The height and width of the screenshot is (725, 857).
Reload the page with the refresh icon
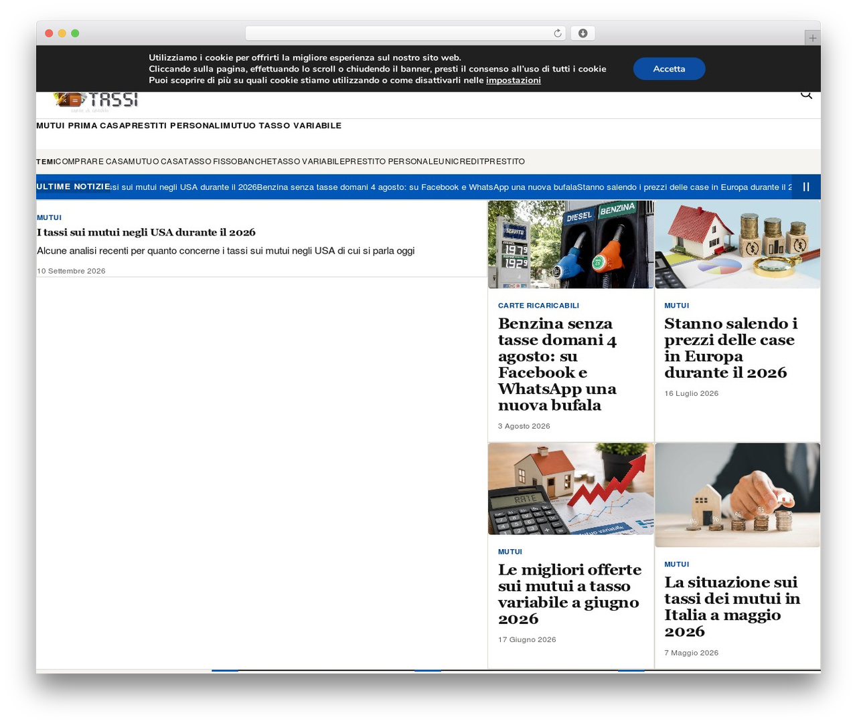point(557,33)
